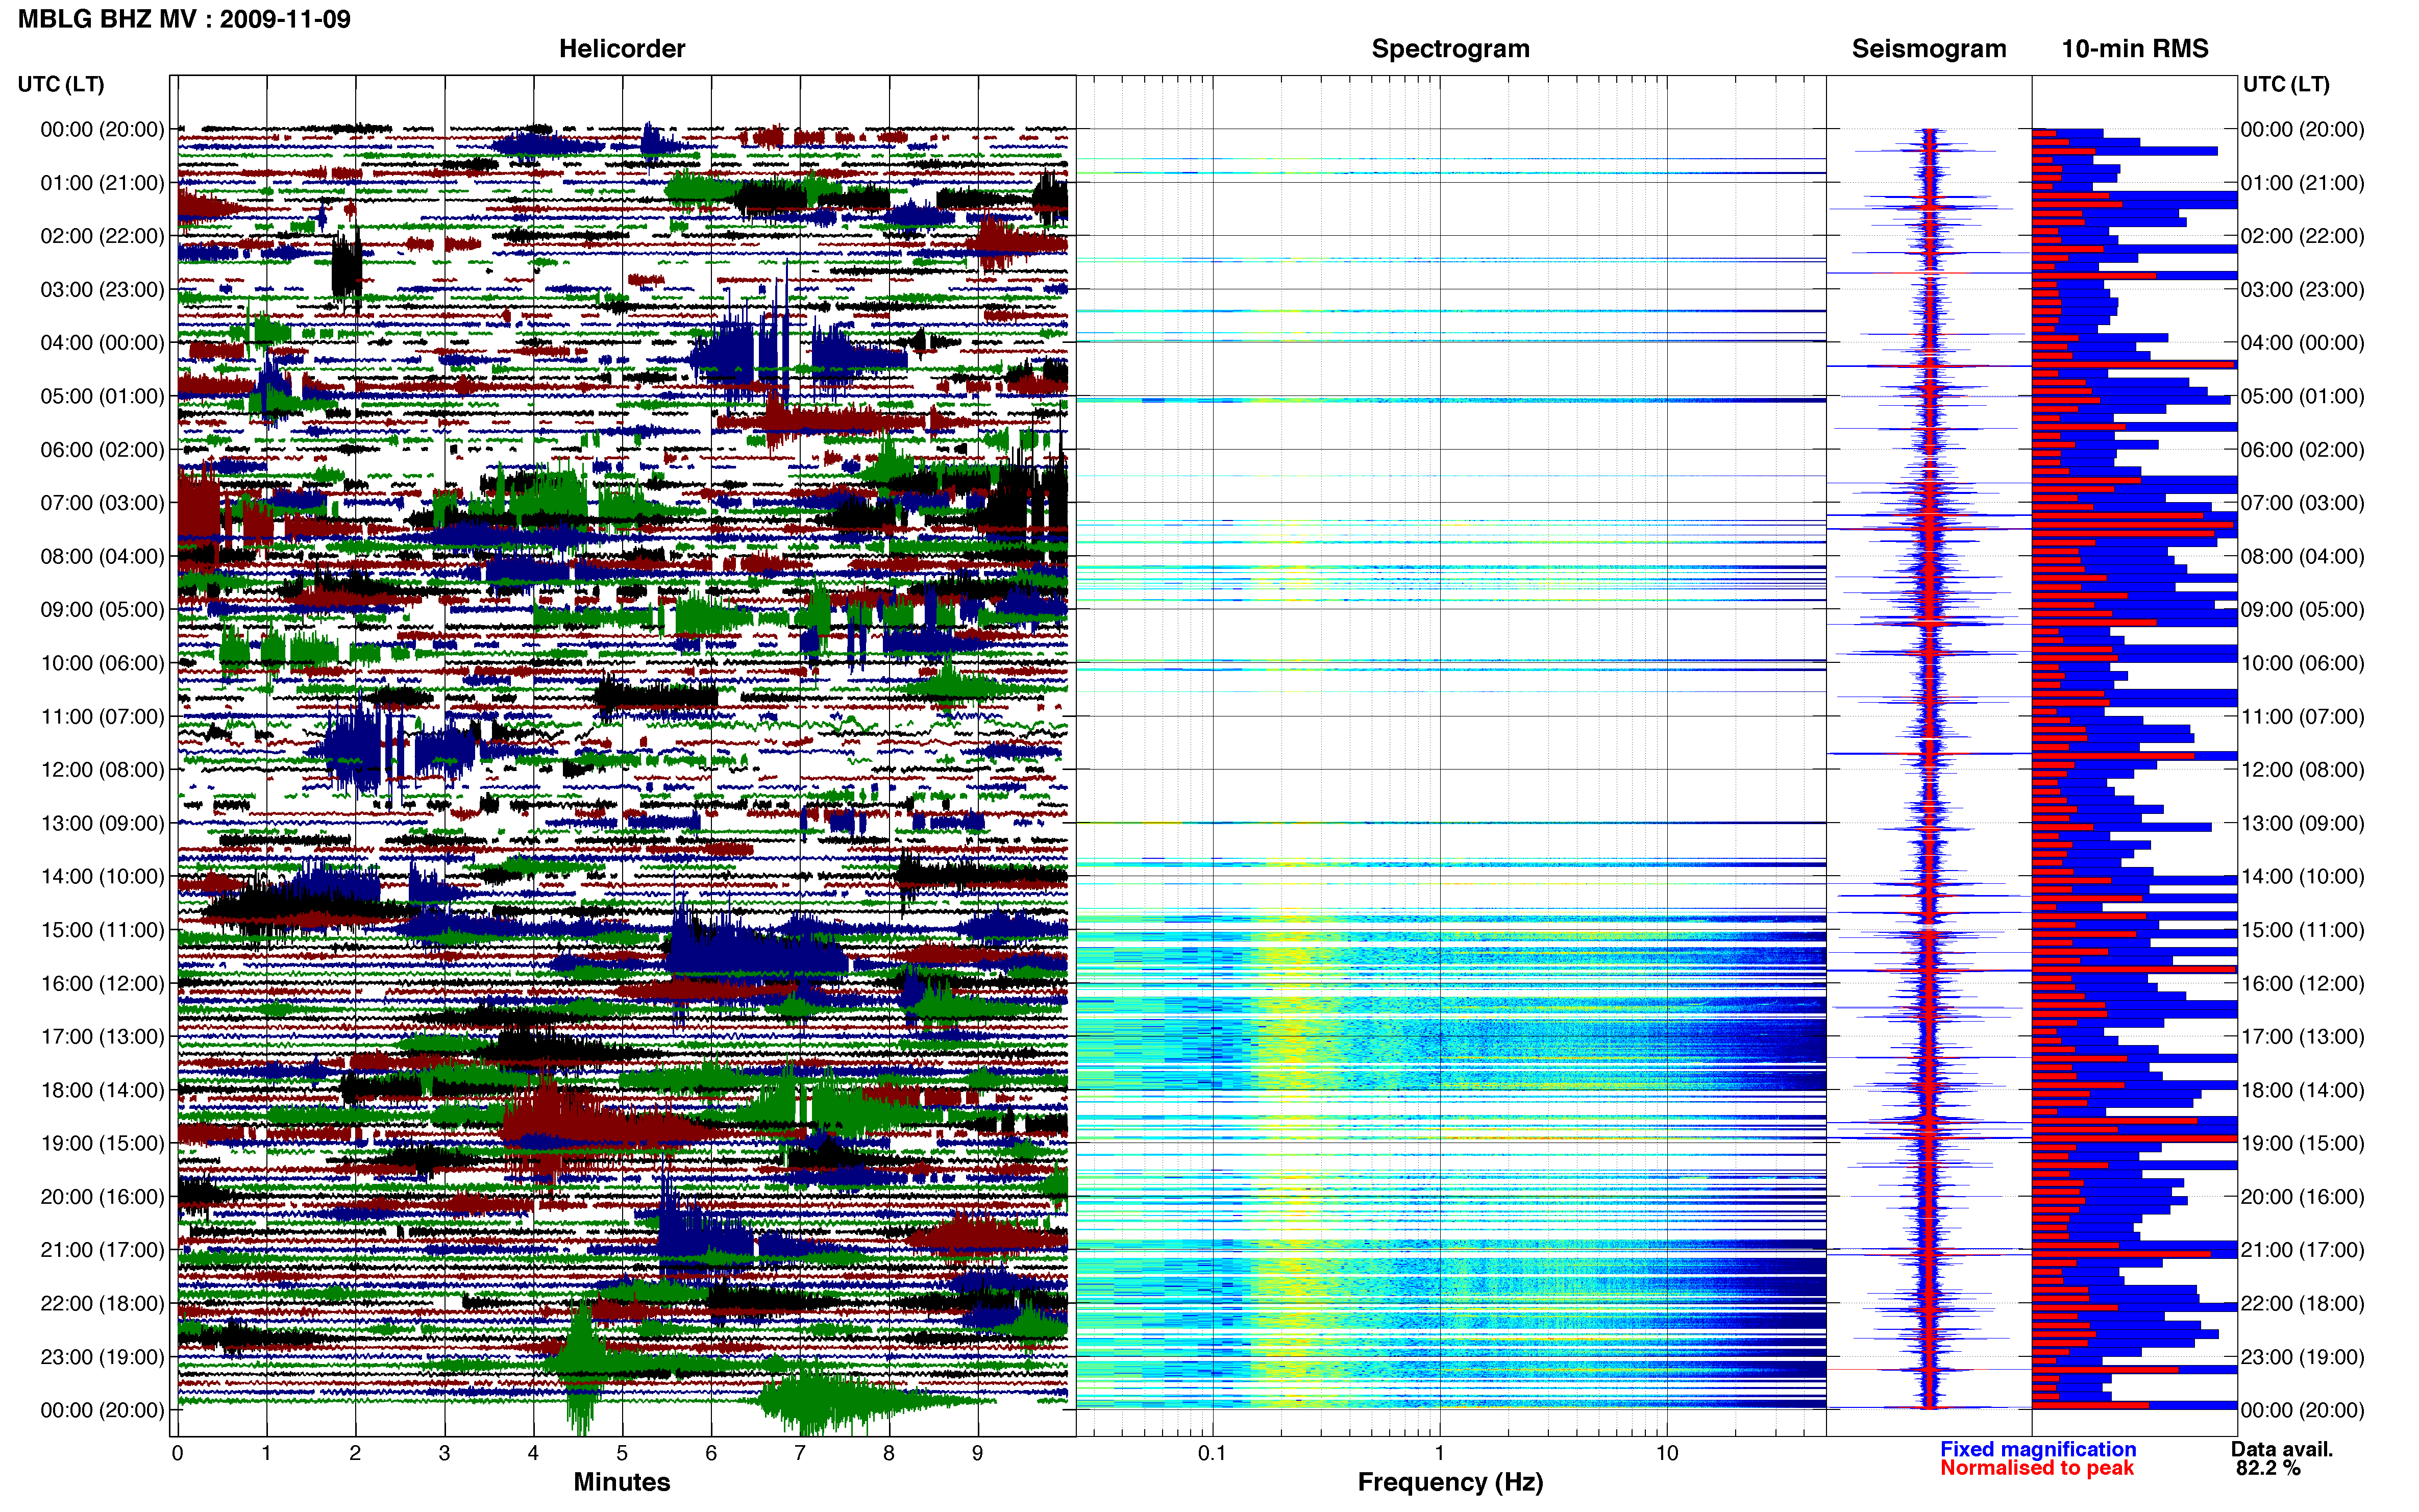Click right-side time label '19:00 (15:00)'
This screenshot has width=2419, height=1512.
point(2303,1143)
